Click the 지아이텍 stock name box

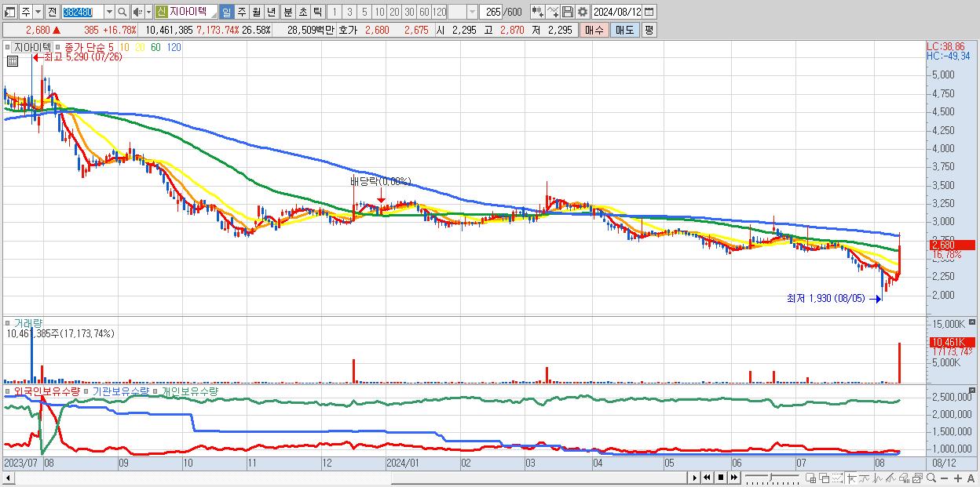click(x=192, y=12)
